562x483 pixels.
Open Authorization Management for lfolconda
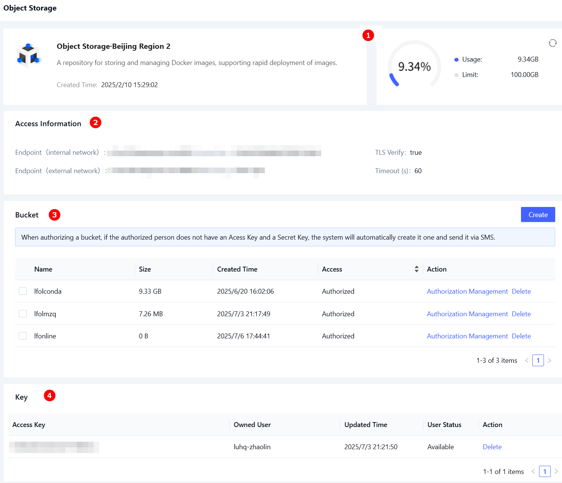(x=467, y=291)
